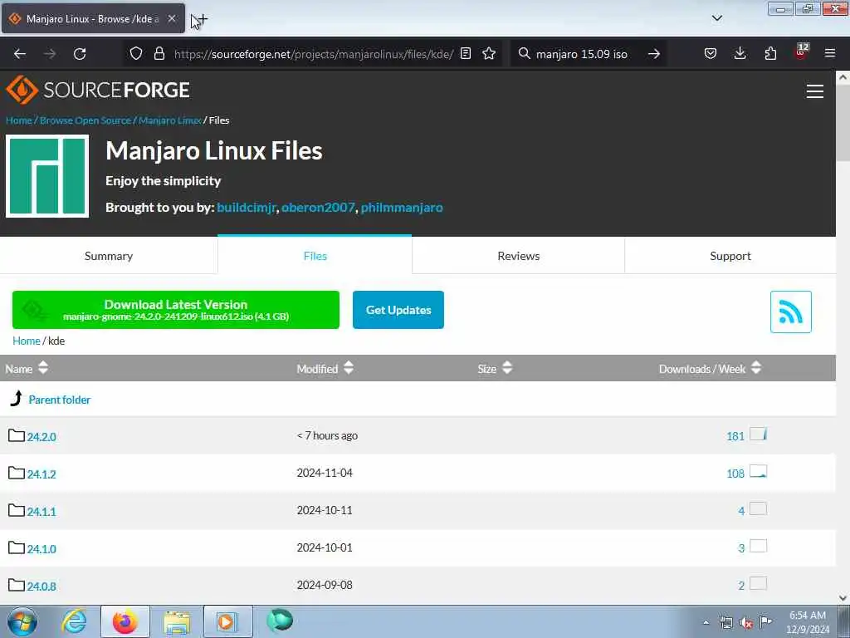The width and height of the screenshot is (850, 638).
Task: Click Download Latest Version button
Action: tap(176, 310)
